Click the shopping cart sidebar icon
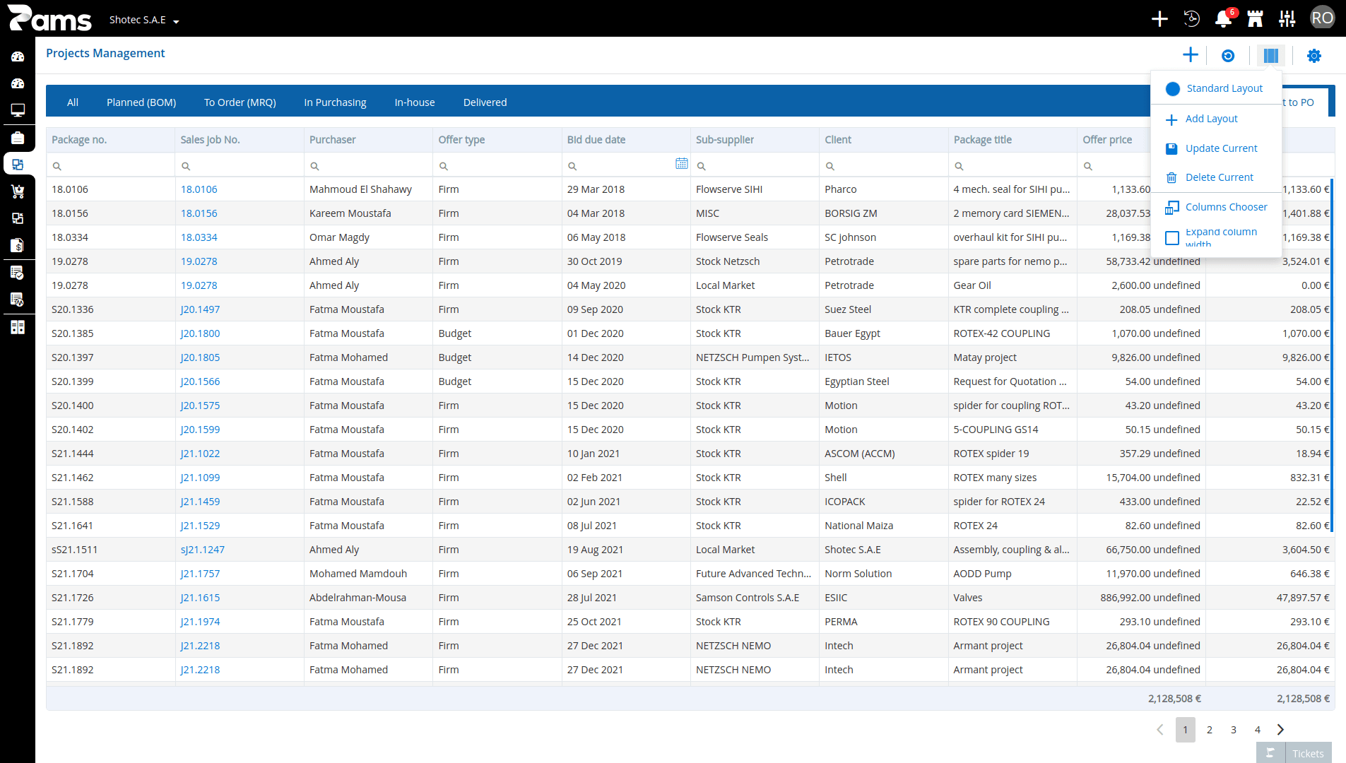 click(18, 191)
